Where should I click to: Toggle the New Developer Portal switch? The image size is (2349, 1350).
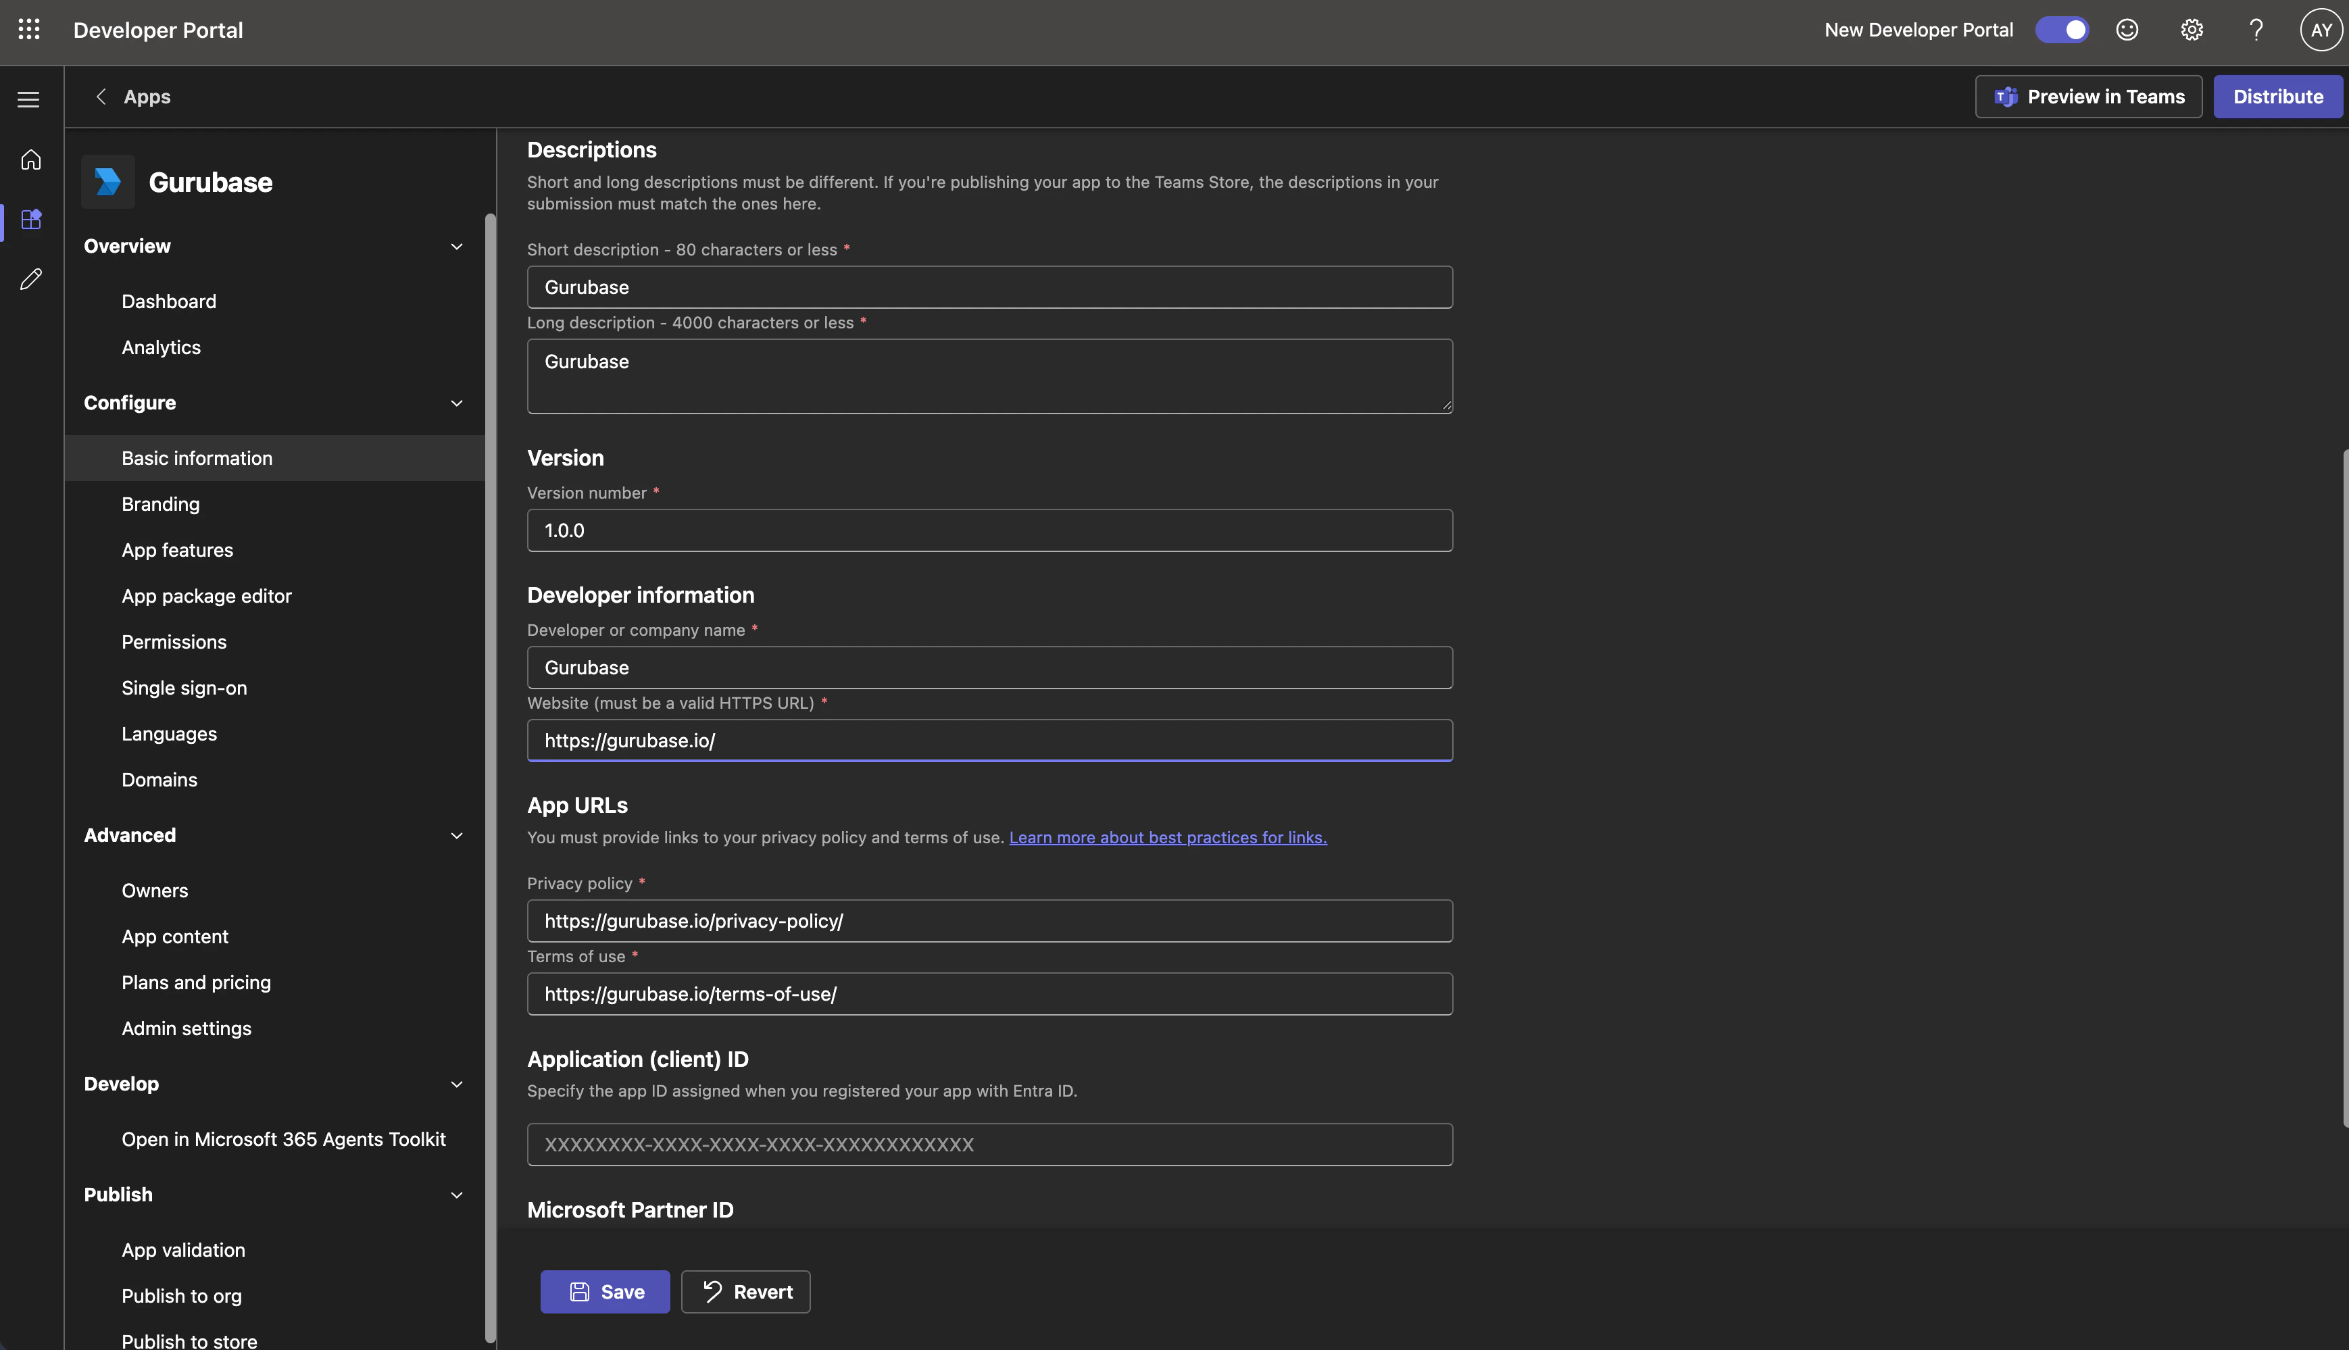tap(2062, 30)
